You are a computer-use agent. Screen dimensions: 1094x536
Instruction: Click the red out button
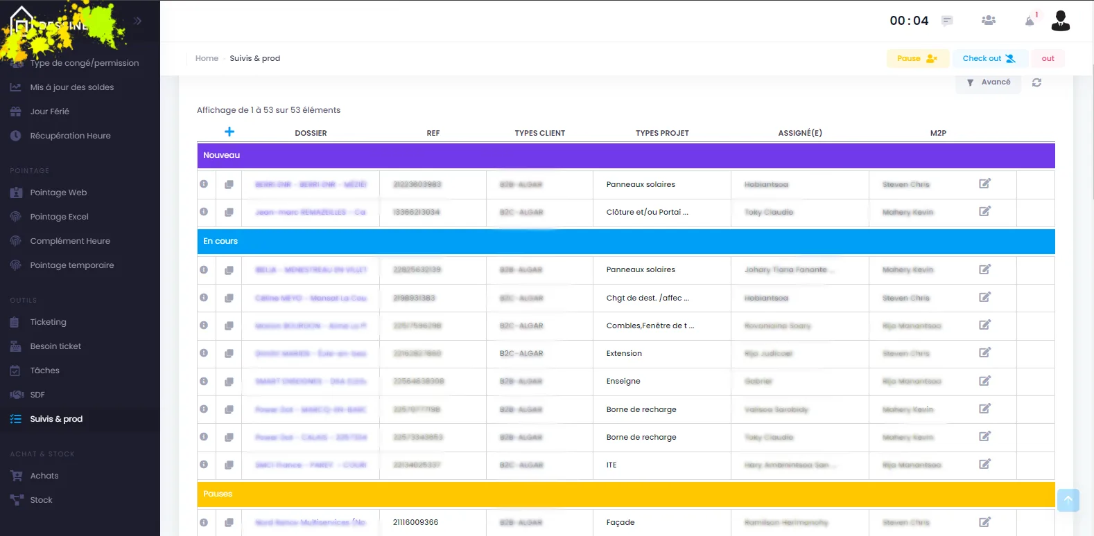coord(1048,58)
